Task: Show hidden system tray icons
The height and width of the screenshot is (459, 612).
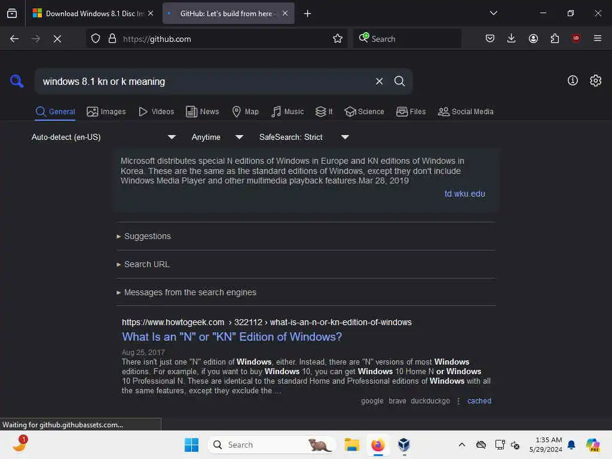Action: (x=462, y=445)
